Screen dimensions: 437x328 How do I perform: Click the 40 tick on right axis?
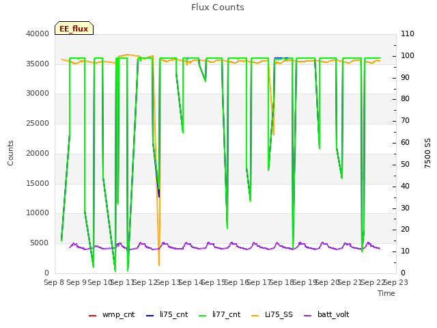[405, 186]
